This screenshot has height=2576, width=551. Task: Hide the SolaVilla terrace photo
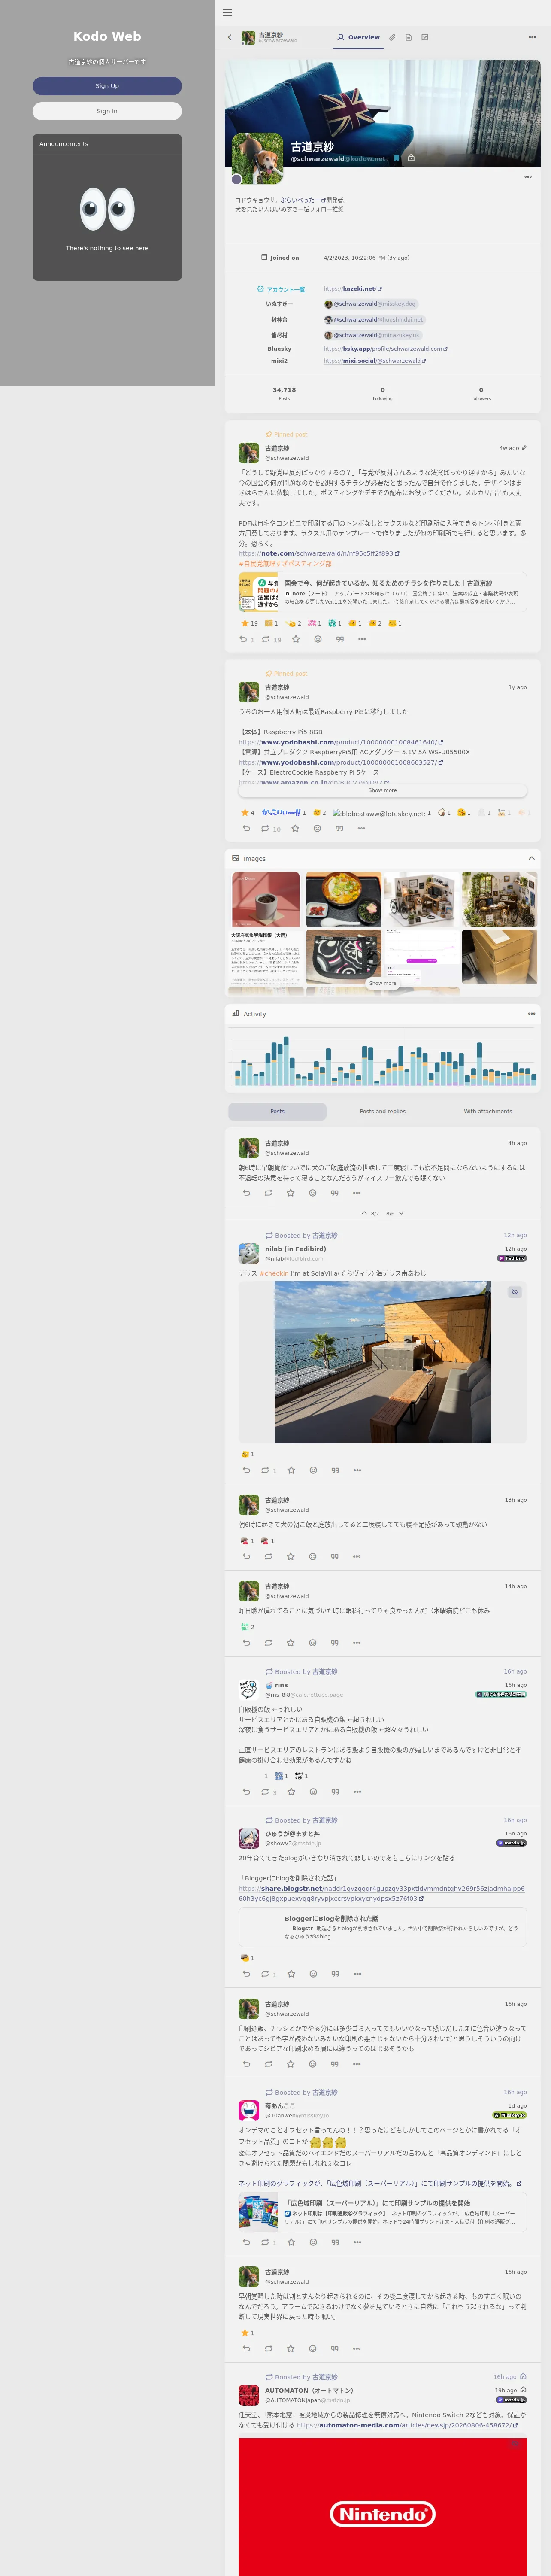(515, 1292)
